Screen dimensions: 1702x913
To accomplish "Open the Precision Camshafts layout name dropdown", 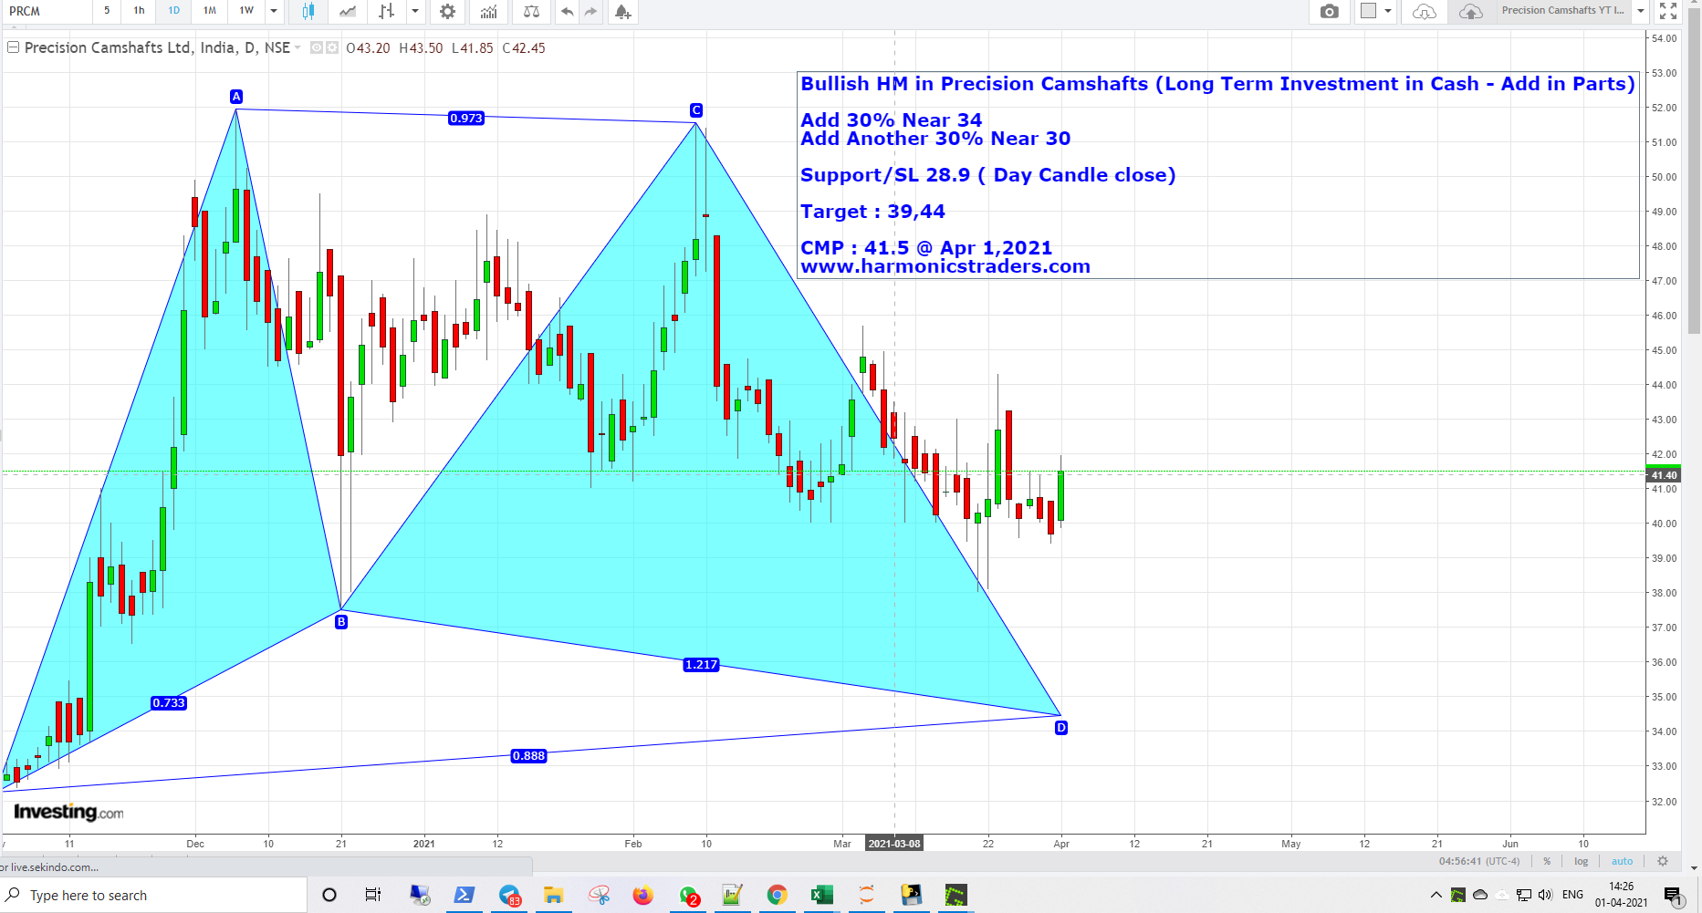I will pyautogui.click(x=1640, y=12).
